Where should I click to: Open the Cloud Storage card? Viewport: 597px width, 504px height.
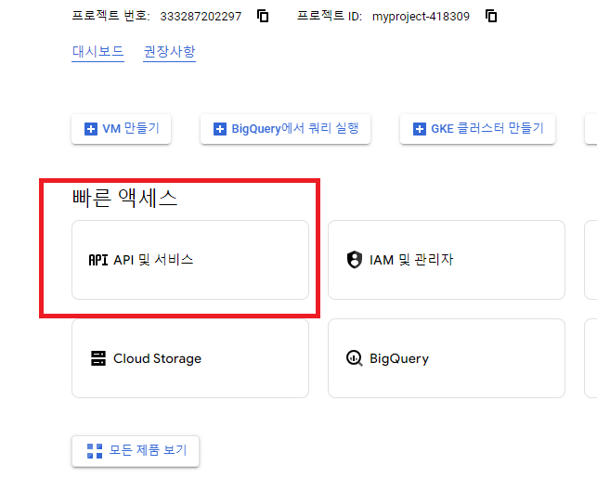click(190, 358)
